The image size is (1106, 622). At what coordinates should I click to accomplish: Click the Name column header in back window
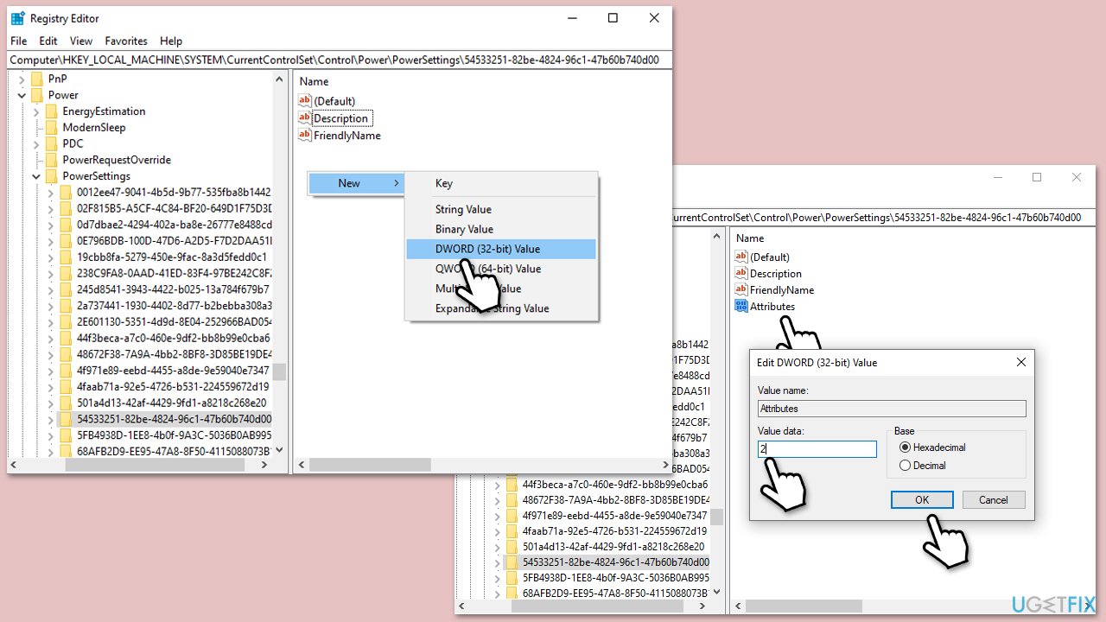point(750,238)
